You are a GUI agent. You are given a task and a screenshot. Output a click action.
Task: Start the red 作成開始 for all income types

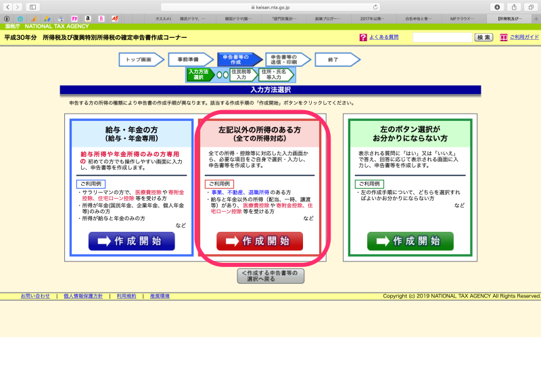coord(260,241)
